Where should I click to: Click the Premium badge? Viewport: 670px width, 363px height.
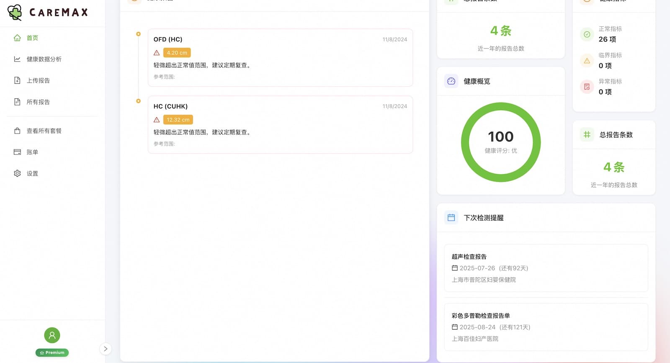tap(52, 353)
